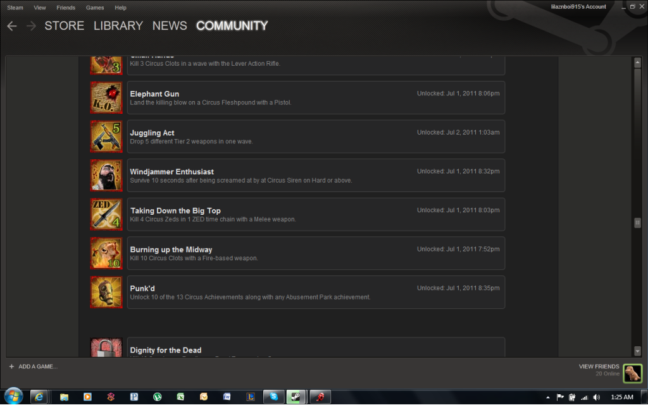Go forward with the right arrow
This screenshot has width=648, height=417.
point(31,26)
